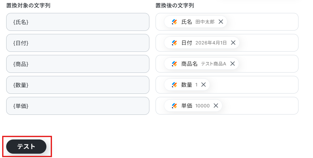
Task: Remove the 数量 chip with X
Action: click(204, 85)
